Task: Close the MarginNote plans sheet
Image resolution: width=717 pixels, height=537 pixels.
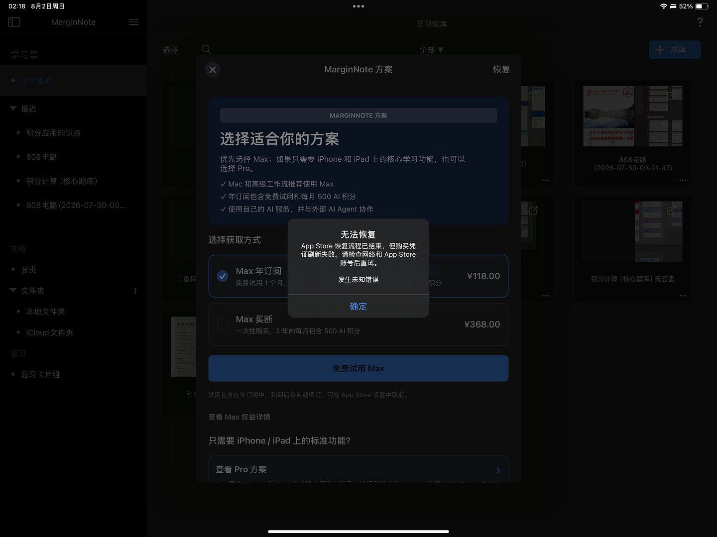Action: (213, 70)
